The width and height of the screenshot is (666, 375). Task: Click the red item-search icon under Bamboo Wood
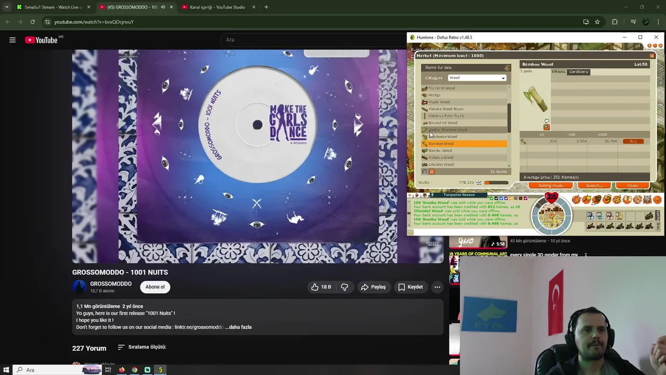point(546,127)
